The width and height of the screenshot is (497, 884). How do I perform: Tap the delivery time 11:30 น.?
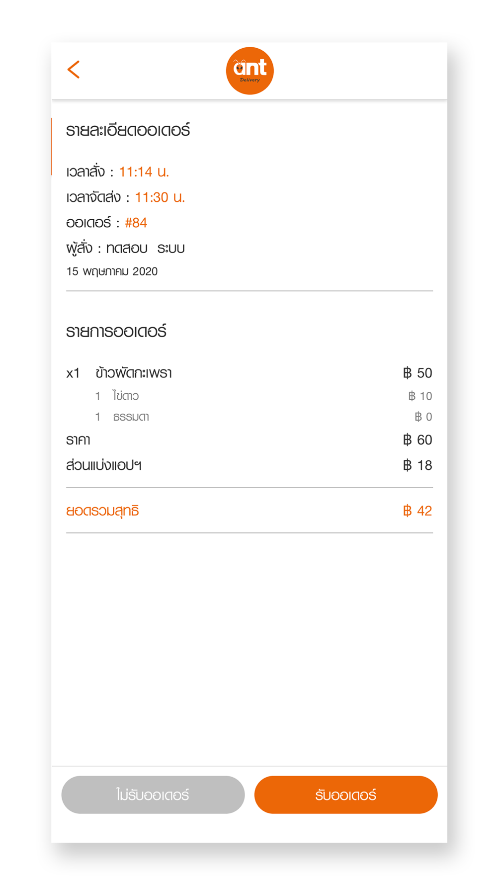160,197
